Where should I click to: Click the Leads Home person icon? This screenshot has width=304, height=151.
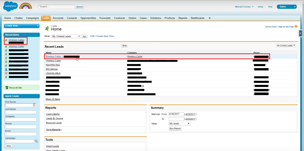pyautogui.click(x=47, y=28)
